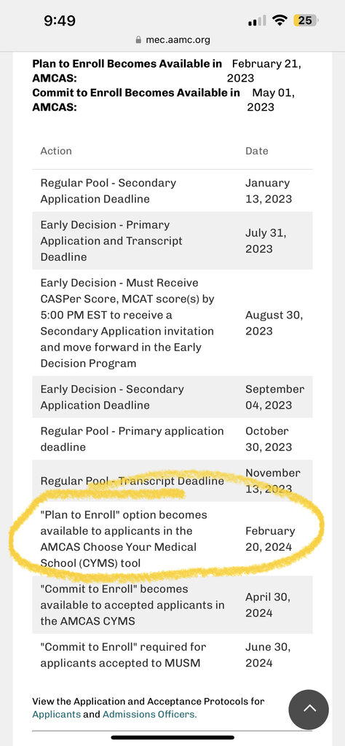345x746 pixels.
Task: Tap the battery indicator showing 25
Action: tap(306, 20)
